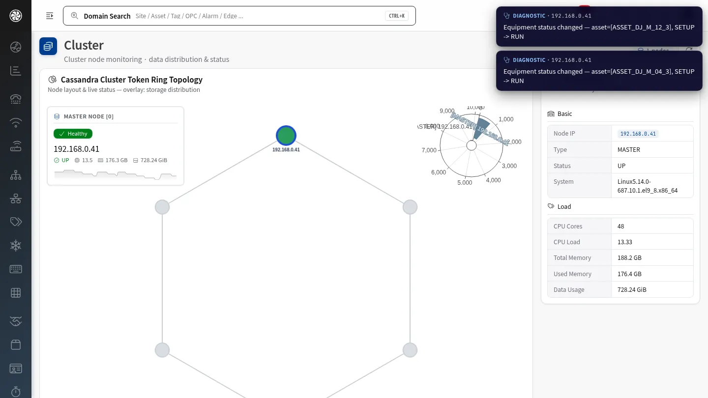Click the Status row label in Basic table
The width and height of the screenshot is (708, 398).
pyautogui.click(x=562, y=166)
